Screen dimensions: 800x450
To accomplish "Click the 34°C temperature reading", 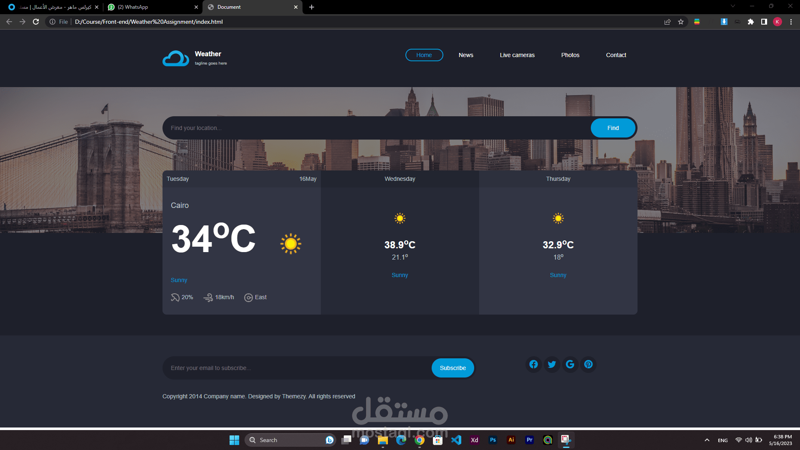I will (x=213, y=238).
